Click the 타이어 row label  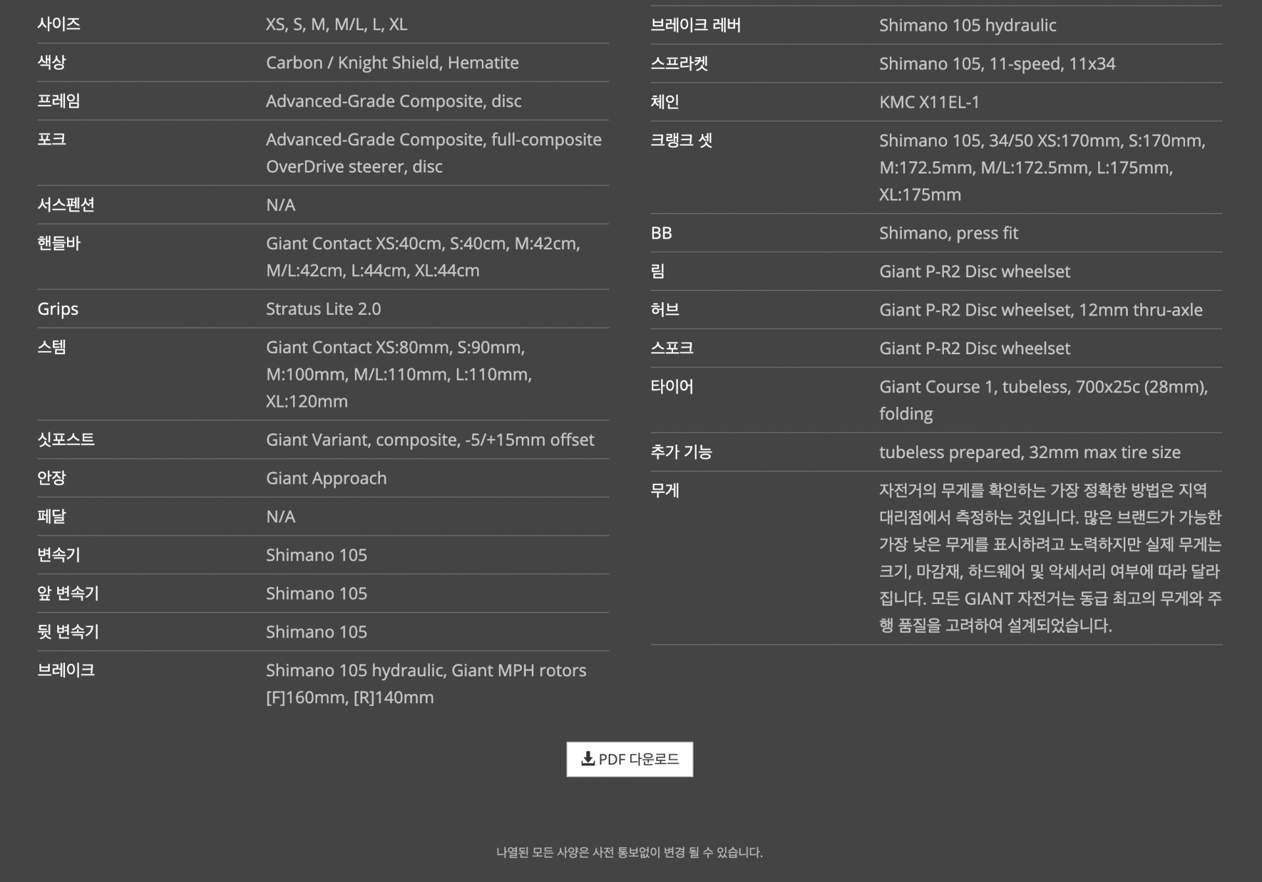coord(672,386)
